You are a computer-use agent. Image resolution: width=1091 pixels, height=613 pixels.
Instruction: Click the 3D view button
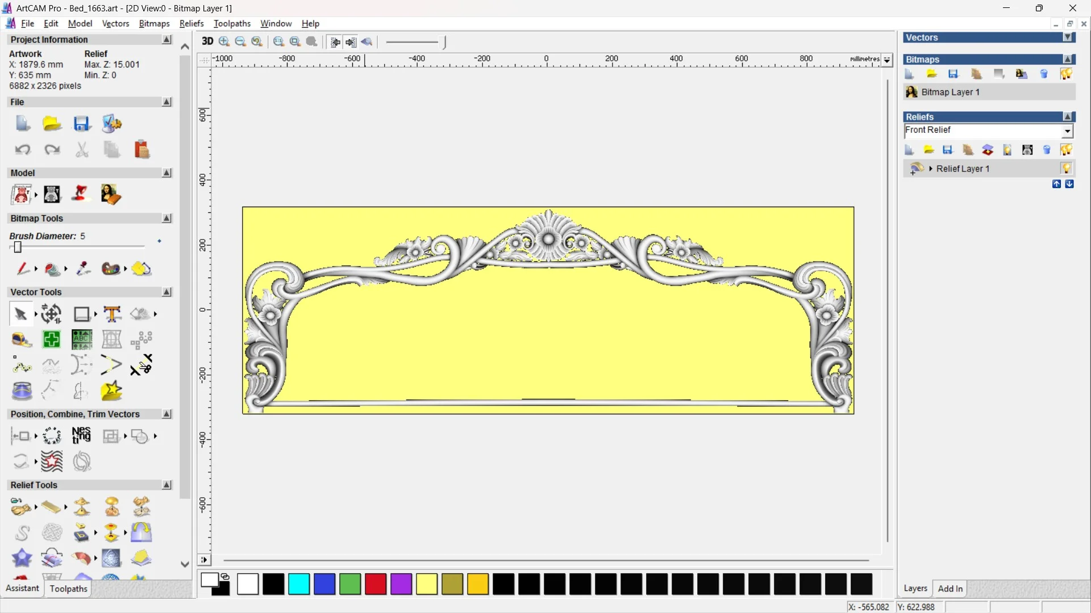[x=207, y=41]
